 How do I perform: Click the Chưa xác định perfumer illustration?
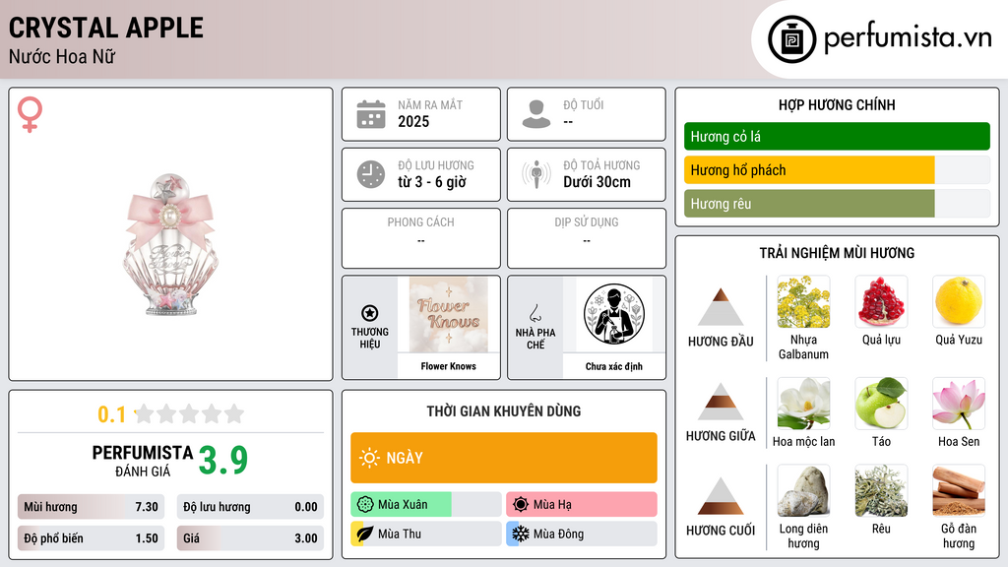[614, 314]
